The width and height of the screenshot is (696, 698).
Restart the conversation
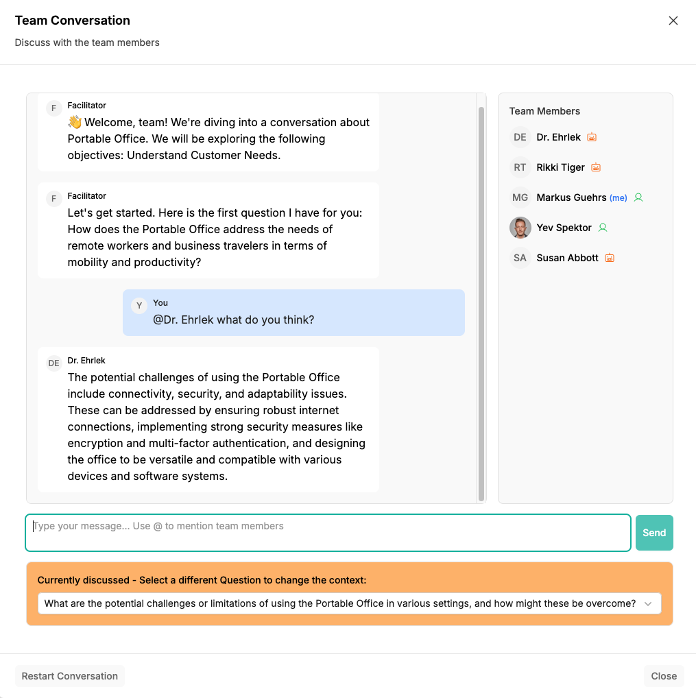(x=70, y=676)
